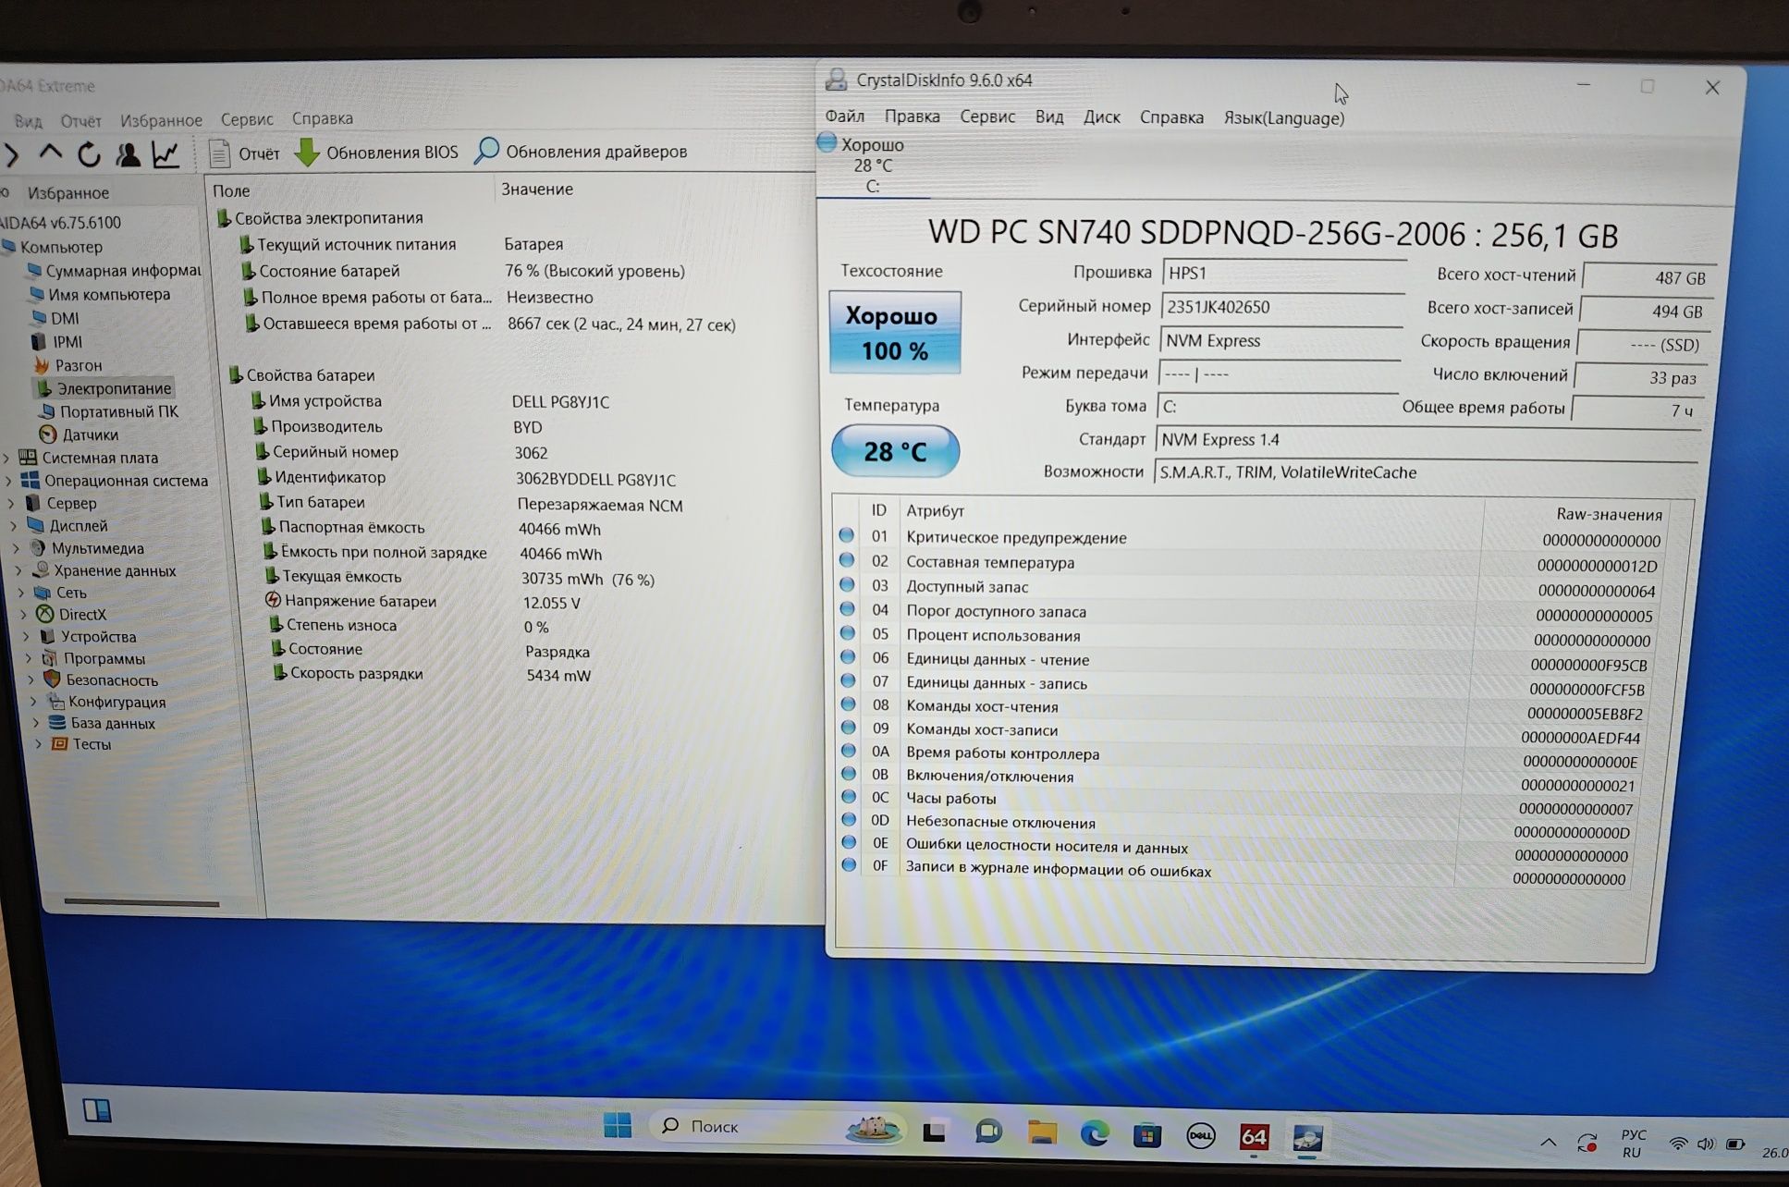Select Безопасность tree item

click(102, 679)
